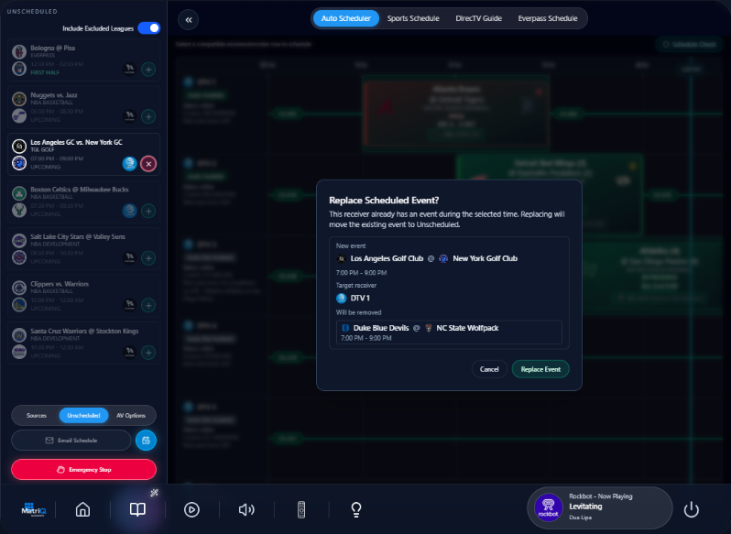731x534 pixels.
Task: Click the source icon on Bologna @ Pisa card
Action: pos(129,69)
